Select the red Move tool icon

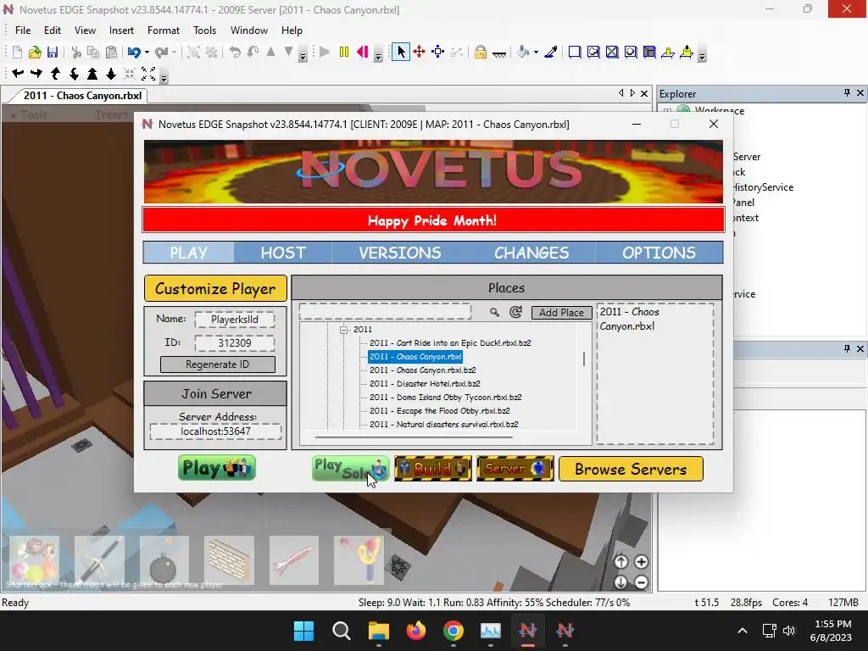click(419, 52)
